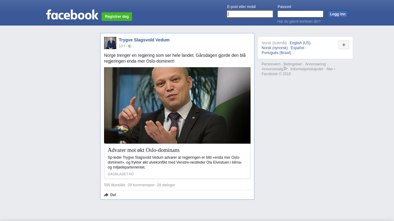The height and width of the screenshot is (221, 394).
Task: Click the post text about Oslo-dominert regjering
Action: (175, 58)
